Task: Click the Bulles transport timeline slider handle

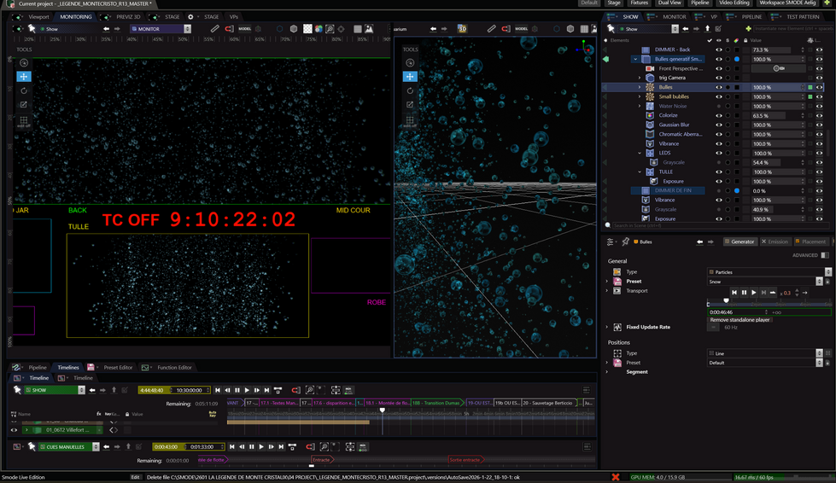Action: (x=727, y=300)
